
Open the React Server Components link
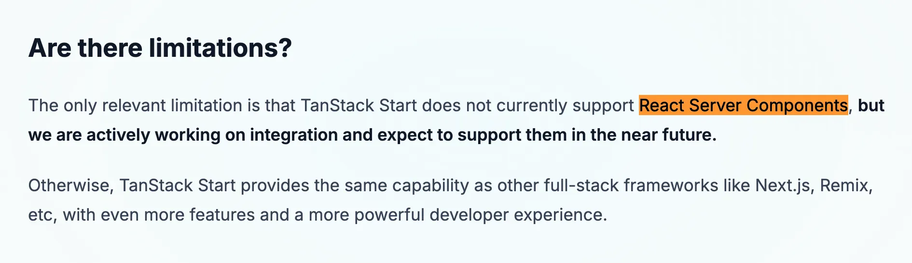743,105
